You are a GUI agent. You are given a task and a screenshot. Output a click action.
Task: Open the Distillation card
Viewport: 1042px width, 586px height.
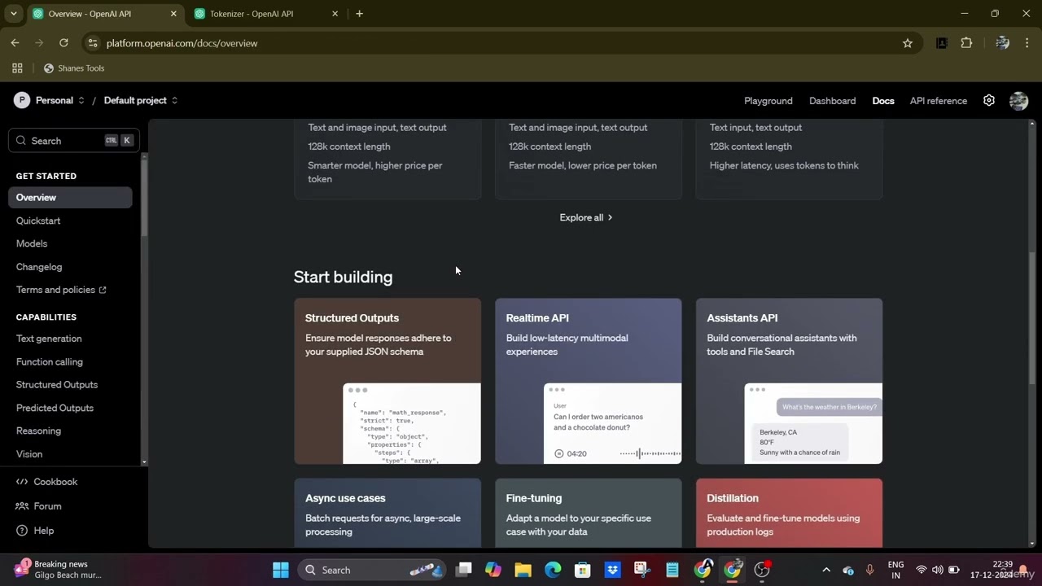(789, 513)
